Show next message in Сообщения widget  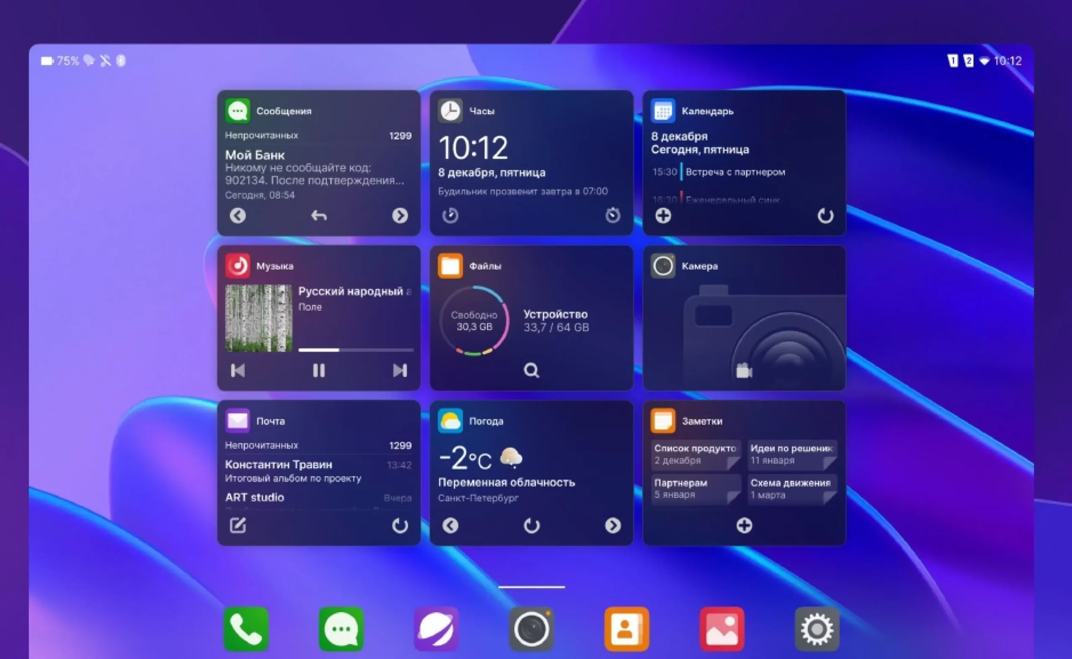399,215
